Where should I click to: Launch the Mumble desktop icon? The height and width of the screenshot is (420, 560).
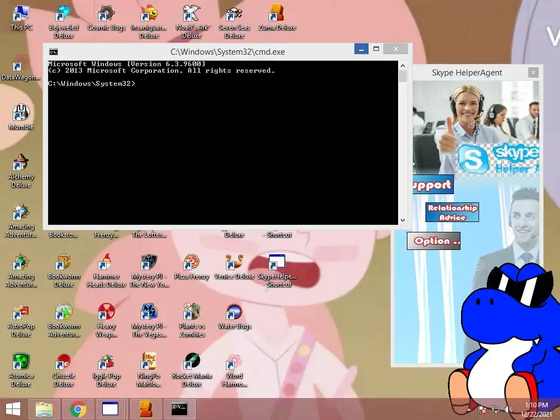21,118
